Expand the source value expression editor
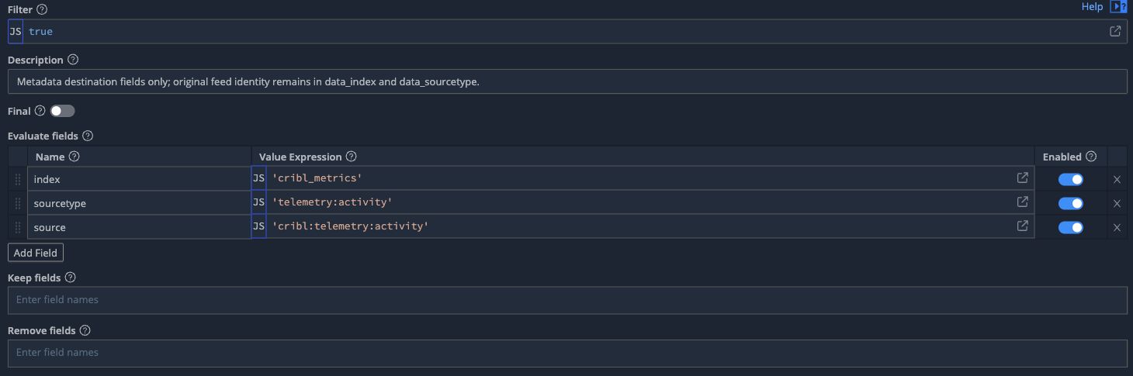Viewport: 1133px width, 376px height. point(1023,226)
